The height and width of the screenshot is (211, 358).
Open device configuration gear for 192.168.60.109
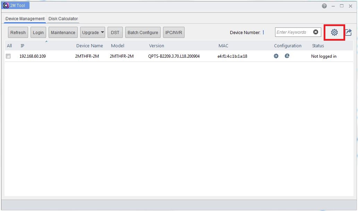click(x=276, y=56)
